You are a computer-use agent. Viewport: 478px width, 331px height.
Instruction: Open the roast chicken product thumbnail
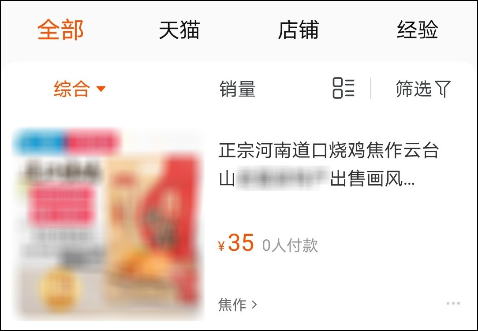[x=108, y=224]
